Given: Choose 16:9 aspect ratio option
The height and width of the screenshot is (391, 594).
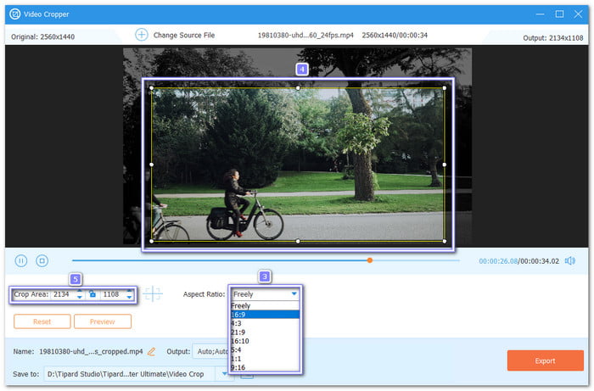Looking at the screenshot, I should pyautogui.click(x=265, y=315).
